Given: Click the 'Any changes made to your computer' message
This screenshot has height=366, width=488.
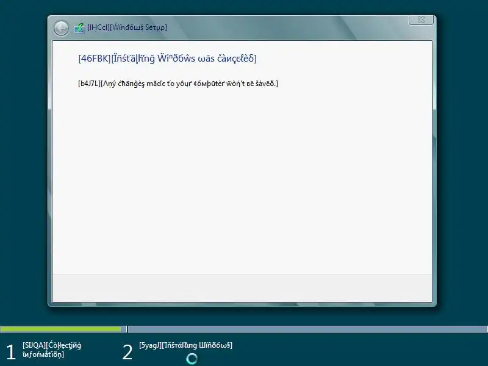Looking at the screenshot, I should (x=178, y=84).
